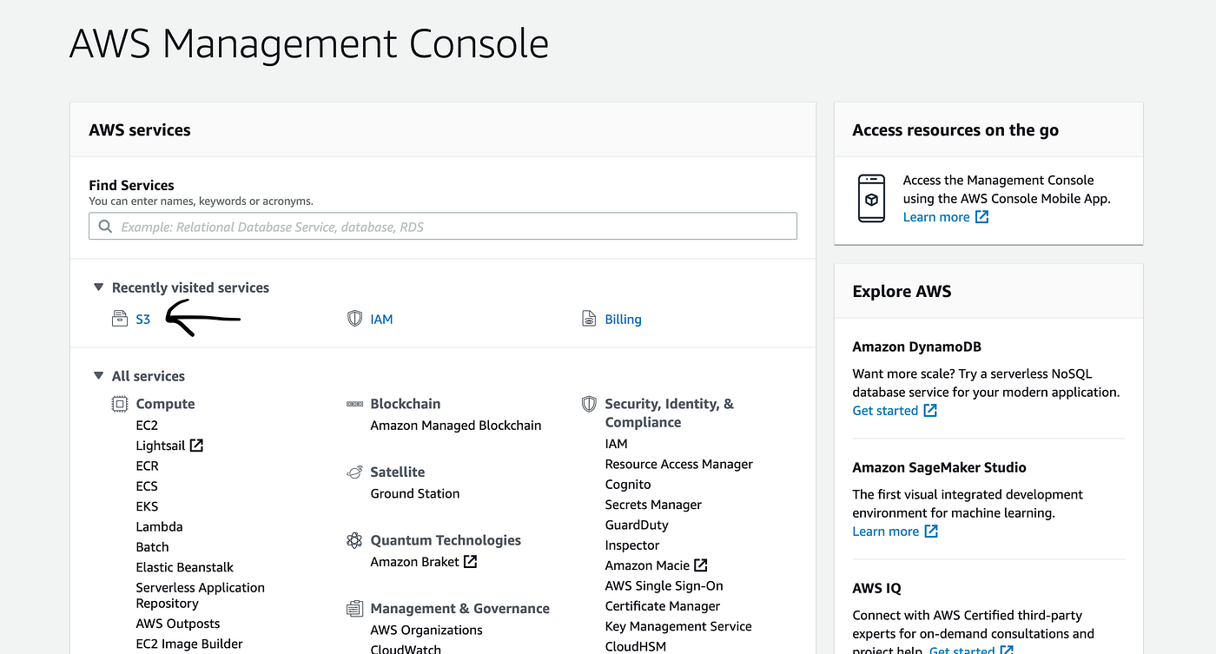Open Secrets Manager service
Screen dimensions: 1216x654
[653, 505]
